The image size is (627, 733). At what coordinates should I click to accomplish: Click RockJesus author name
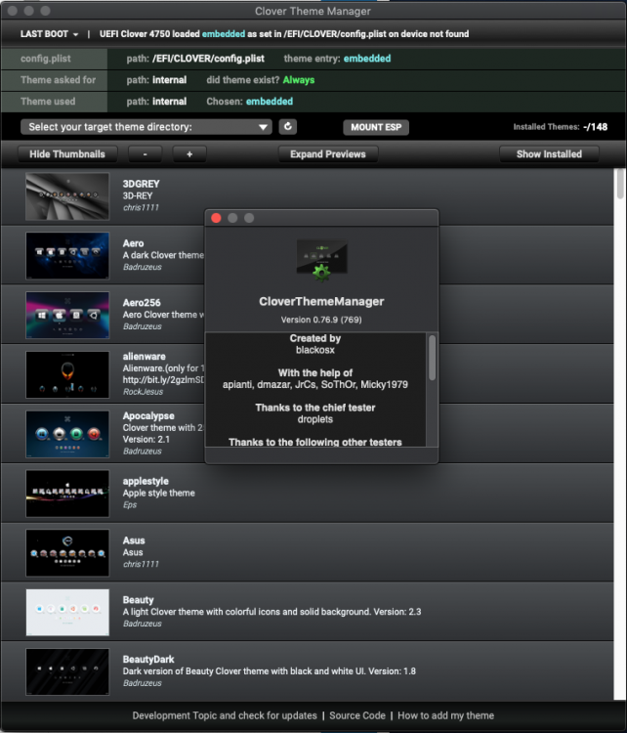click(x=143, y=392)
